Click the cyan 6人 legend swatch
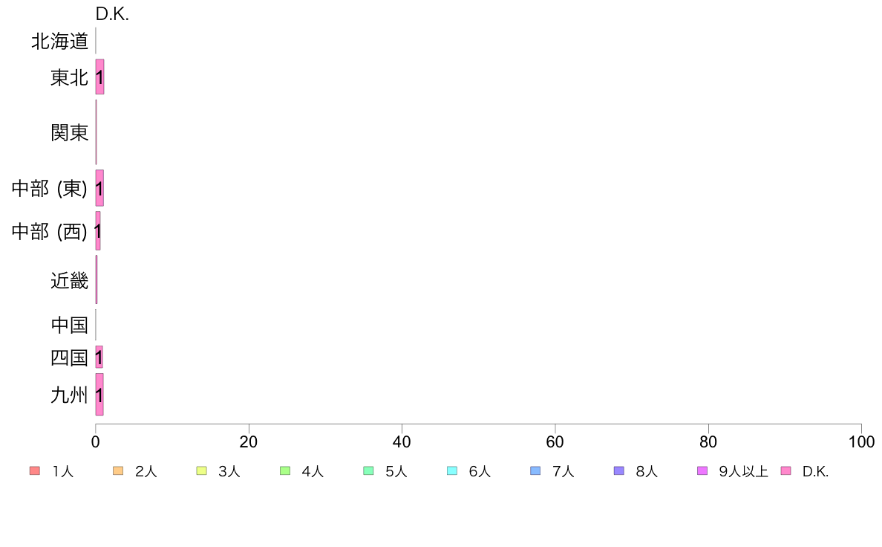Screen dimensions: 882x547 pyautogui.click(x=451, y=470)
